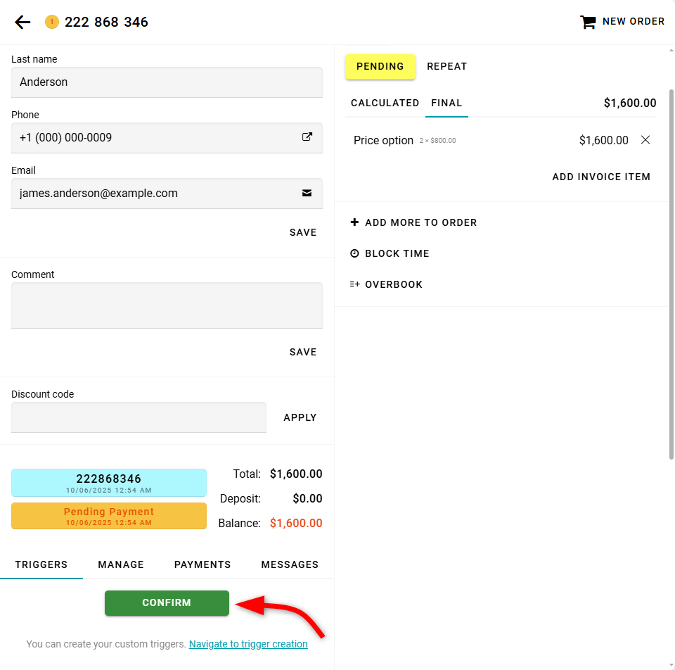Click the email envelope icon
Image resolution: width=675 pixels, height=670 pixels.
point(307,193)
